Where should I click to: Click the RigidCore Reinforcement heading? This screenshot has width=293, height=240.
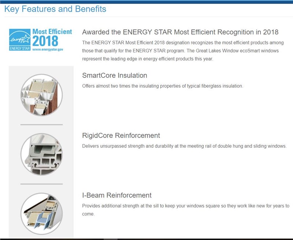pyautogui.click(x=121, y=135)
